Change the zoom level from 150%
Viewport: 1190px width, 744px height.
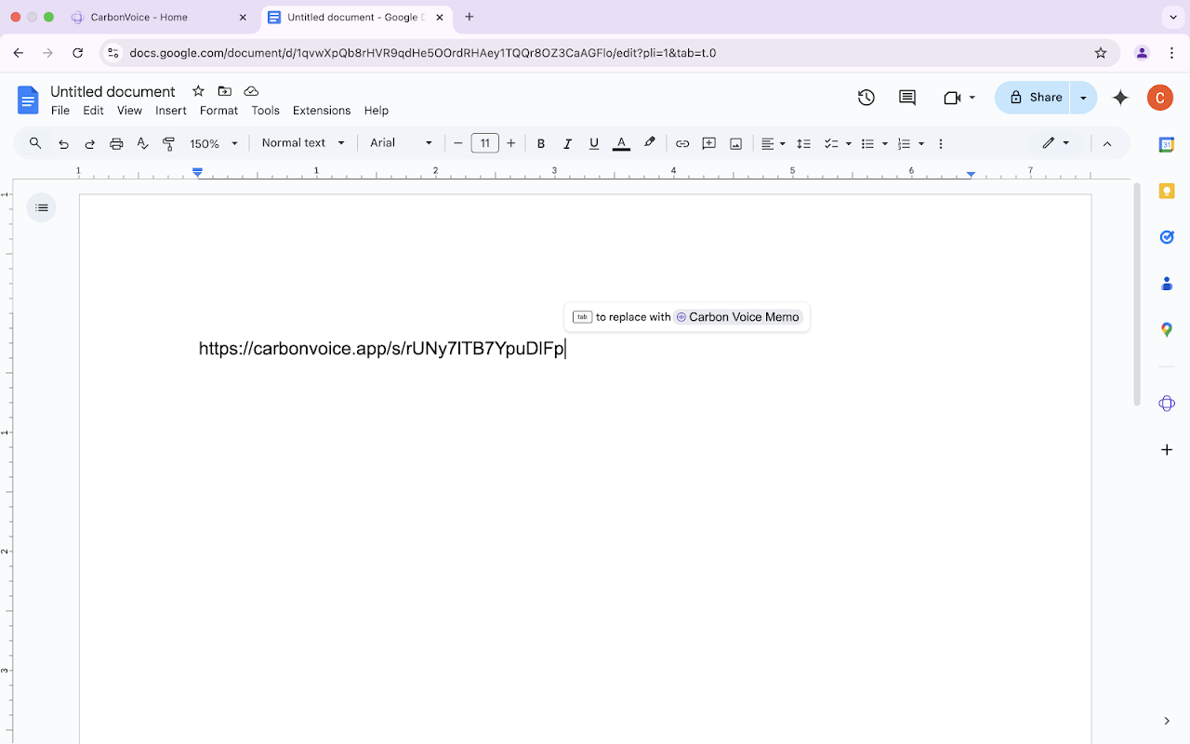214,143
